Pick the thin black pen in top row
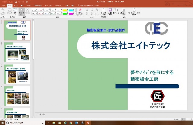 [35, 10]
